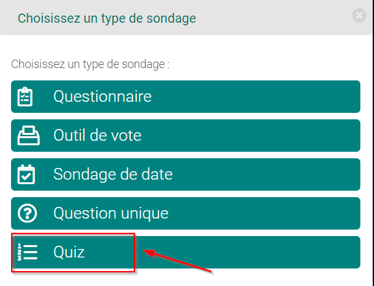This screenshot has height=286, width=374.
Task: Select the Question unique survey type
Action: click(186, 213)
